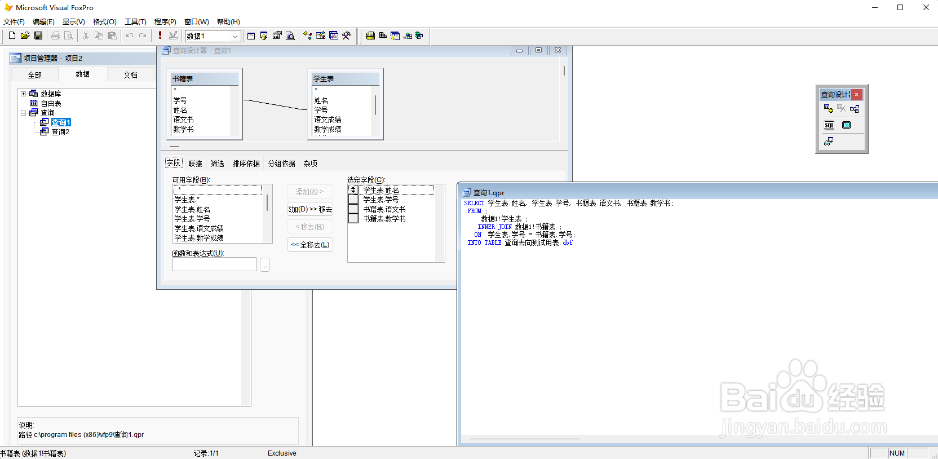The height and width of the screenshot is (459, 938).
Task: Click the grayed Remove Table icon
Action: [842, 108]
